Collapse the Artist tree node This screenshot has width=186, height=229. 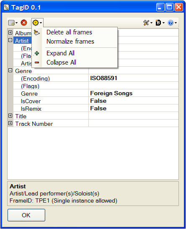pyautogui.click(x=10, y=40)
